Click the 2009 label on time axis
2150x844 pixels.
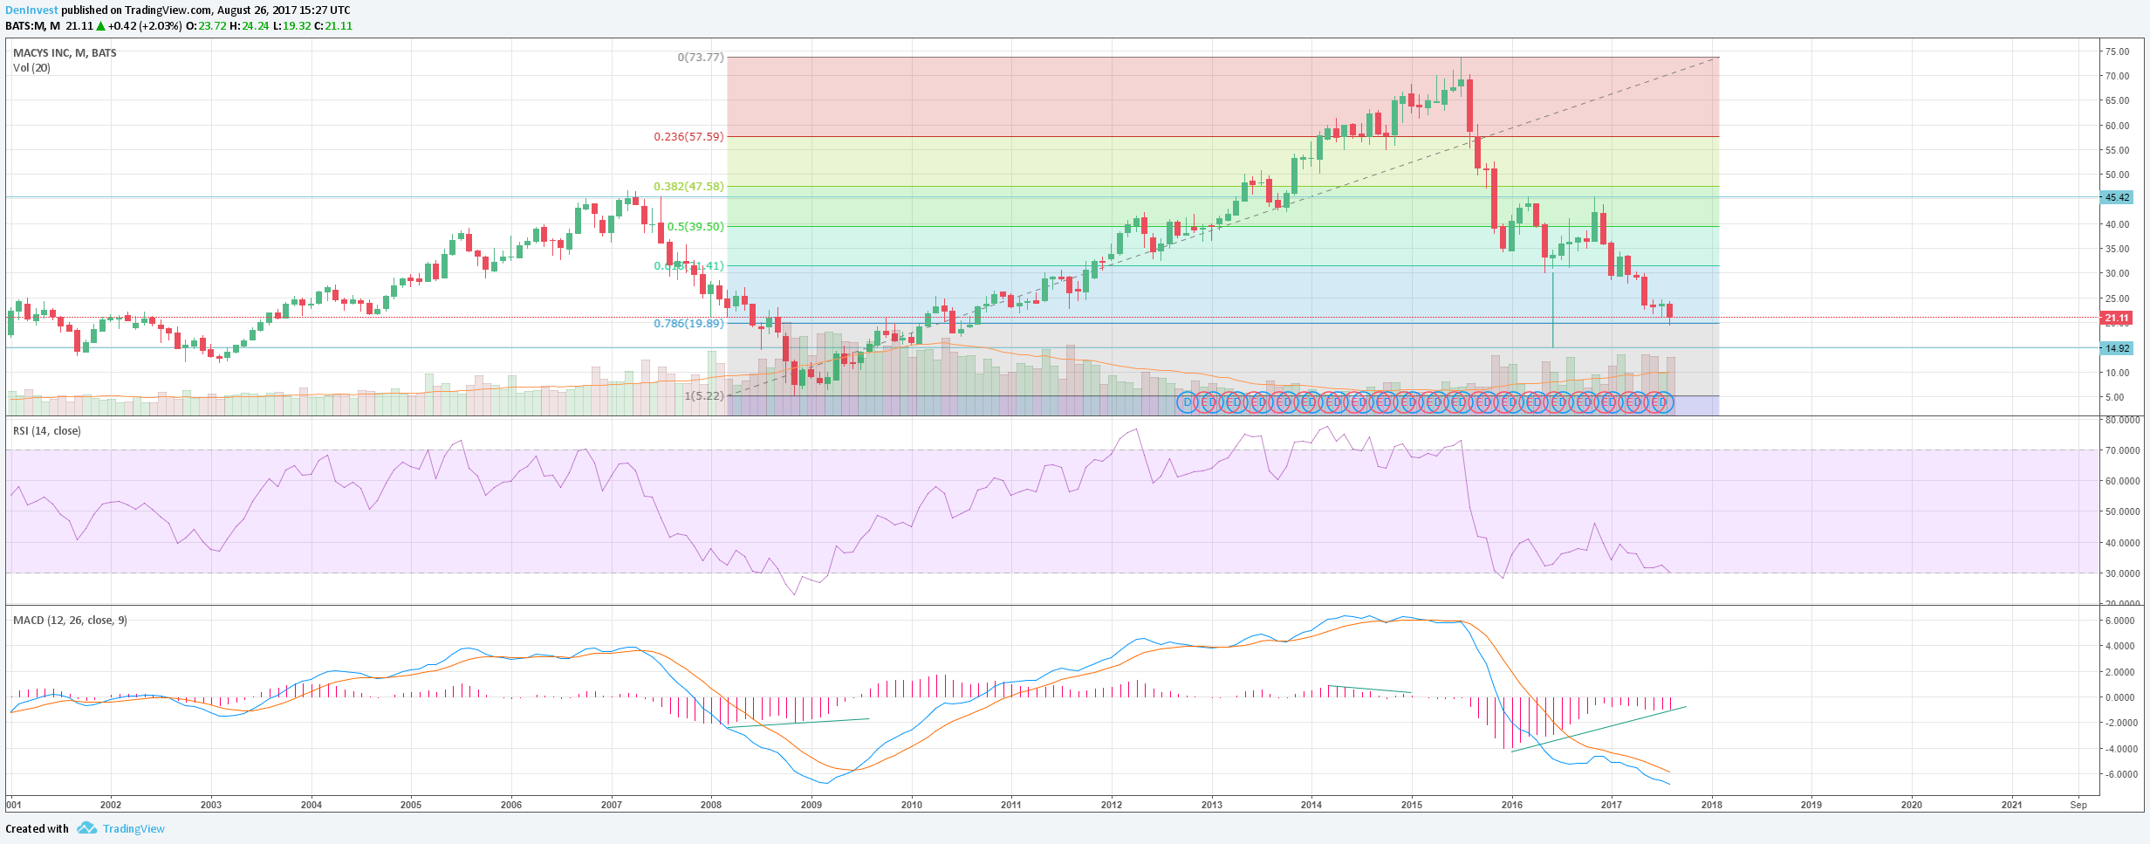point(811,805)
